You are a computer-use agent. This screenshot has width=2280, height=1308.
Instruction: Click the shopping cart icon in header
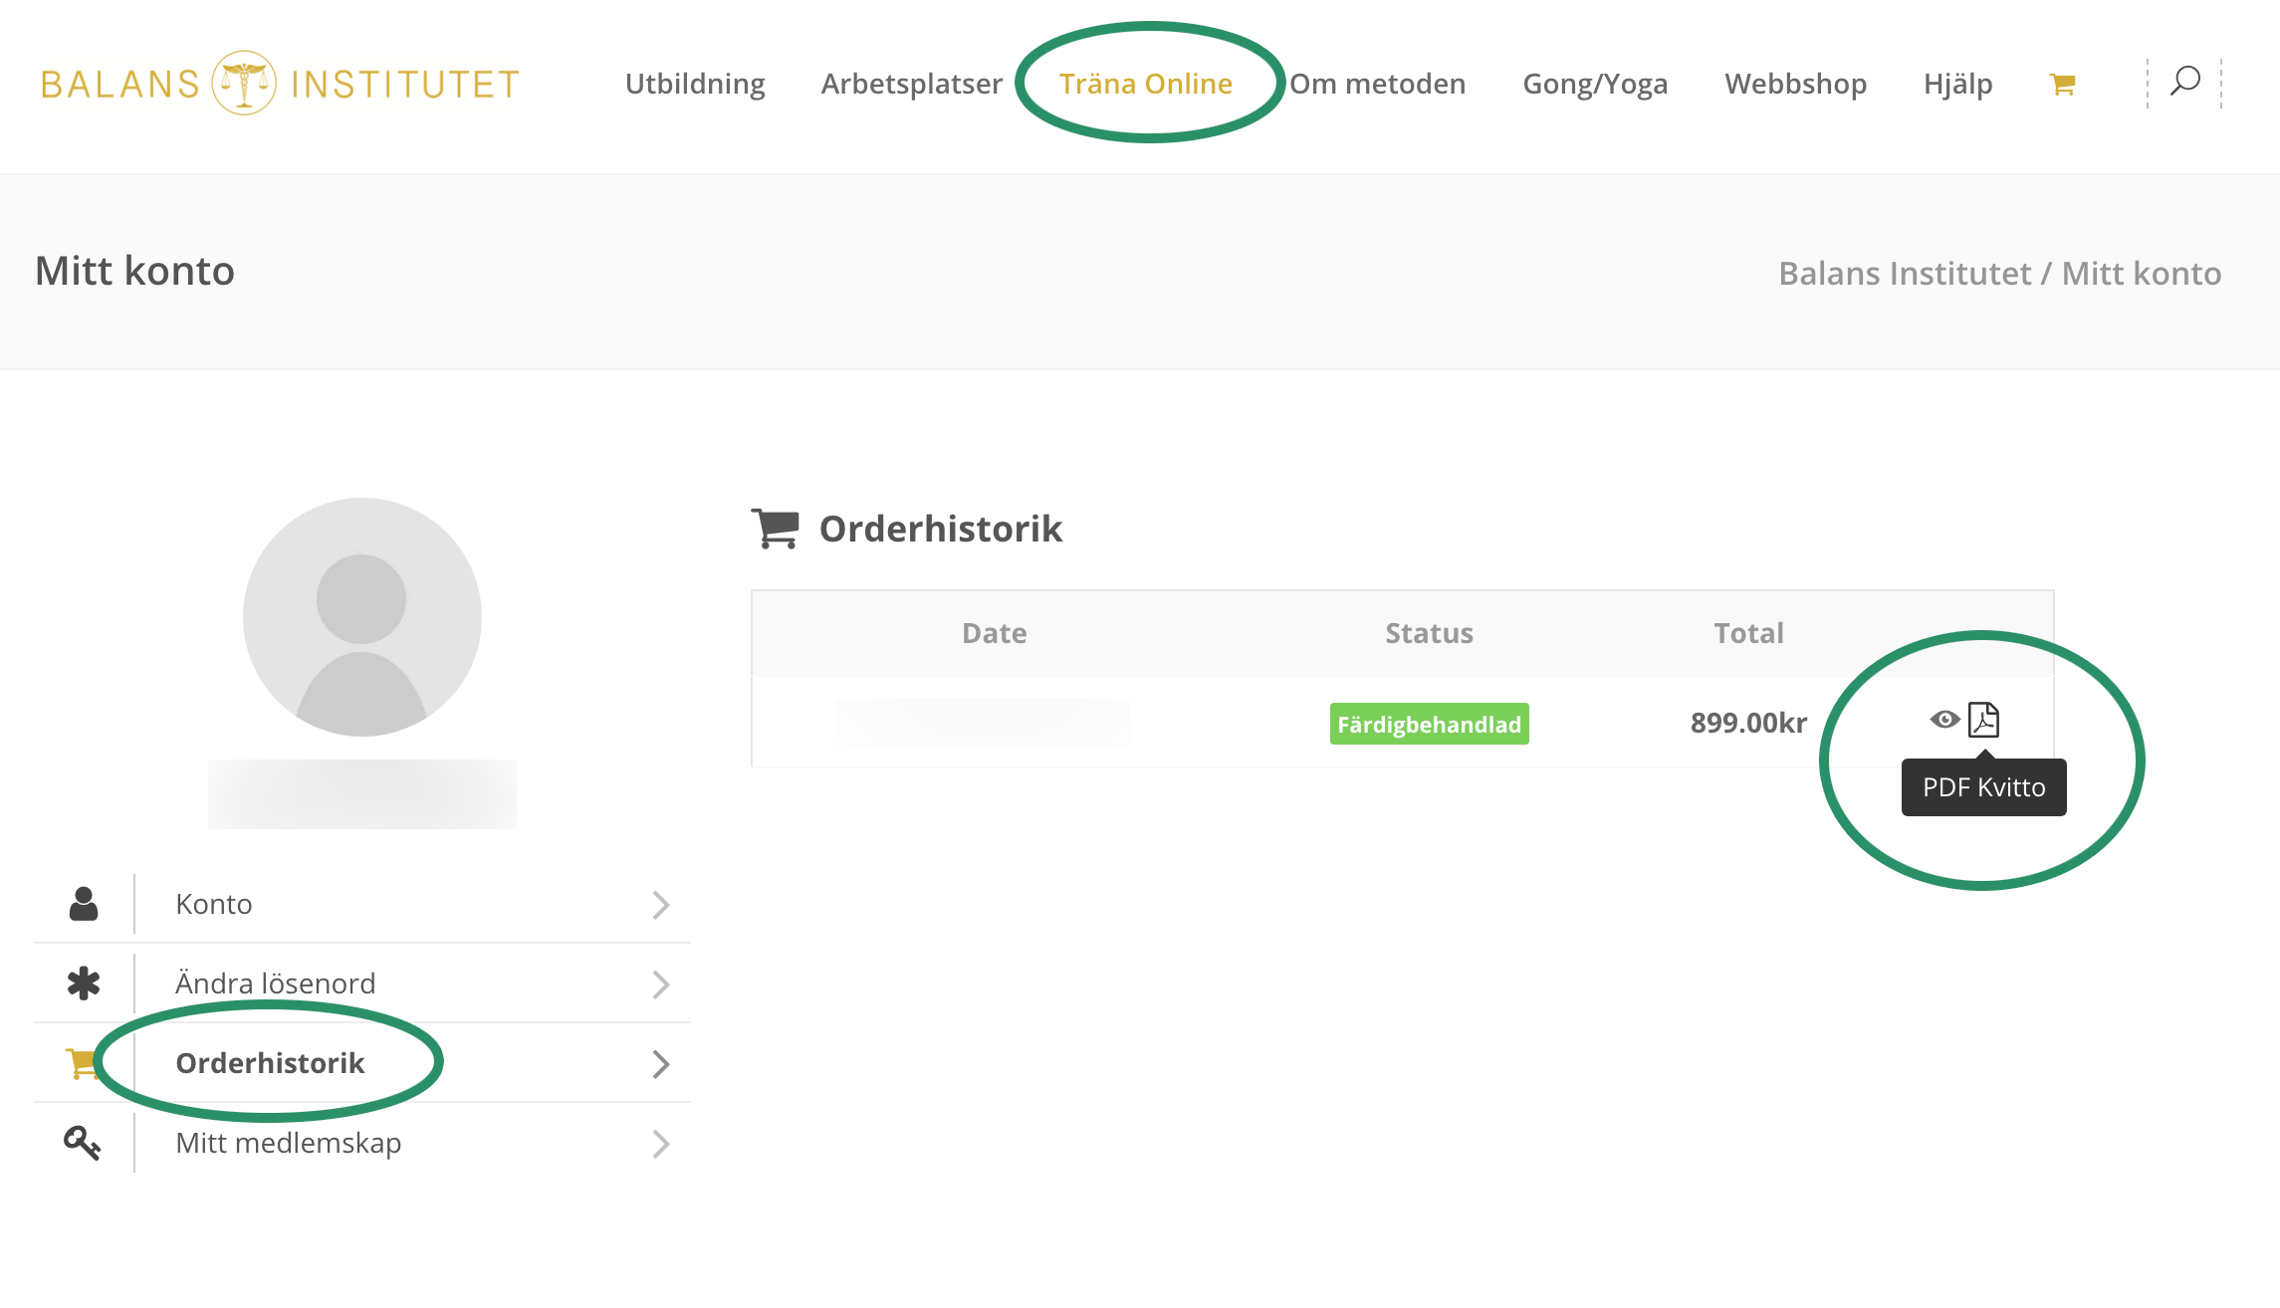pos(2062,85)
